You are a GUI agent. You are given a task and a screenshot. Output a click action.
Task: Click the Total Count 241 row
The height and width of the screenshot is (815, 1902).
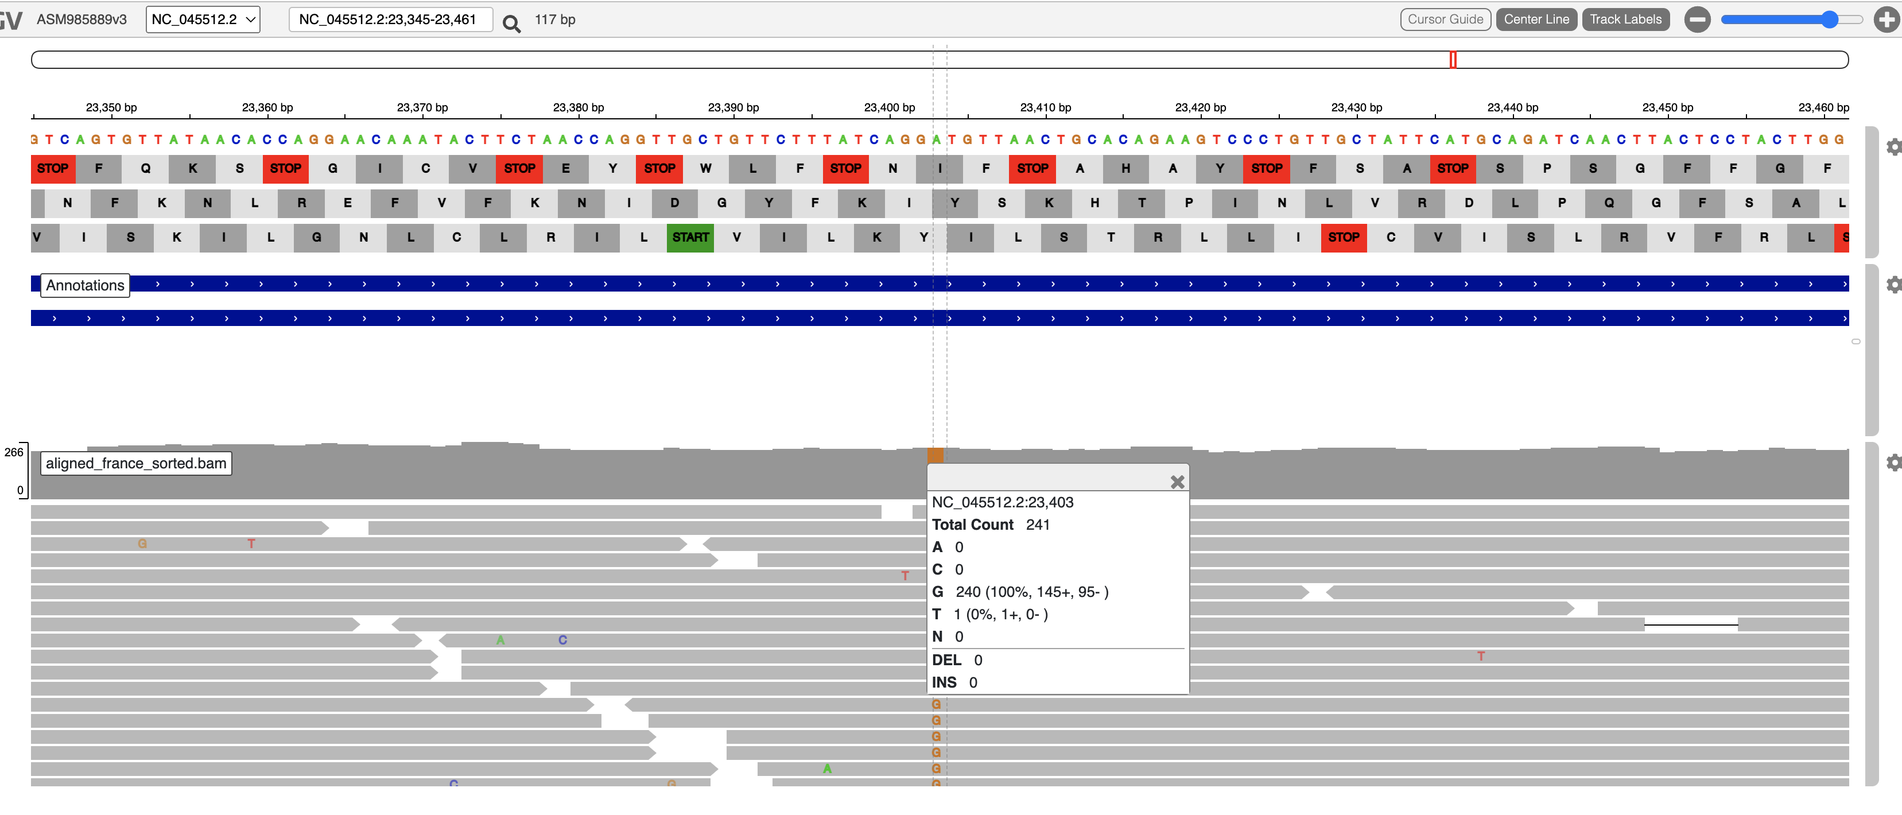pyautogui.click(x=990, y=524)
